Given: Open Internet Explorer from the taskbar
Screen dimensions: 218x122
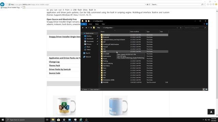Looking at the screenshot, I should click(81, 120).
